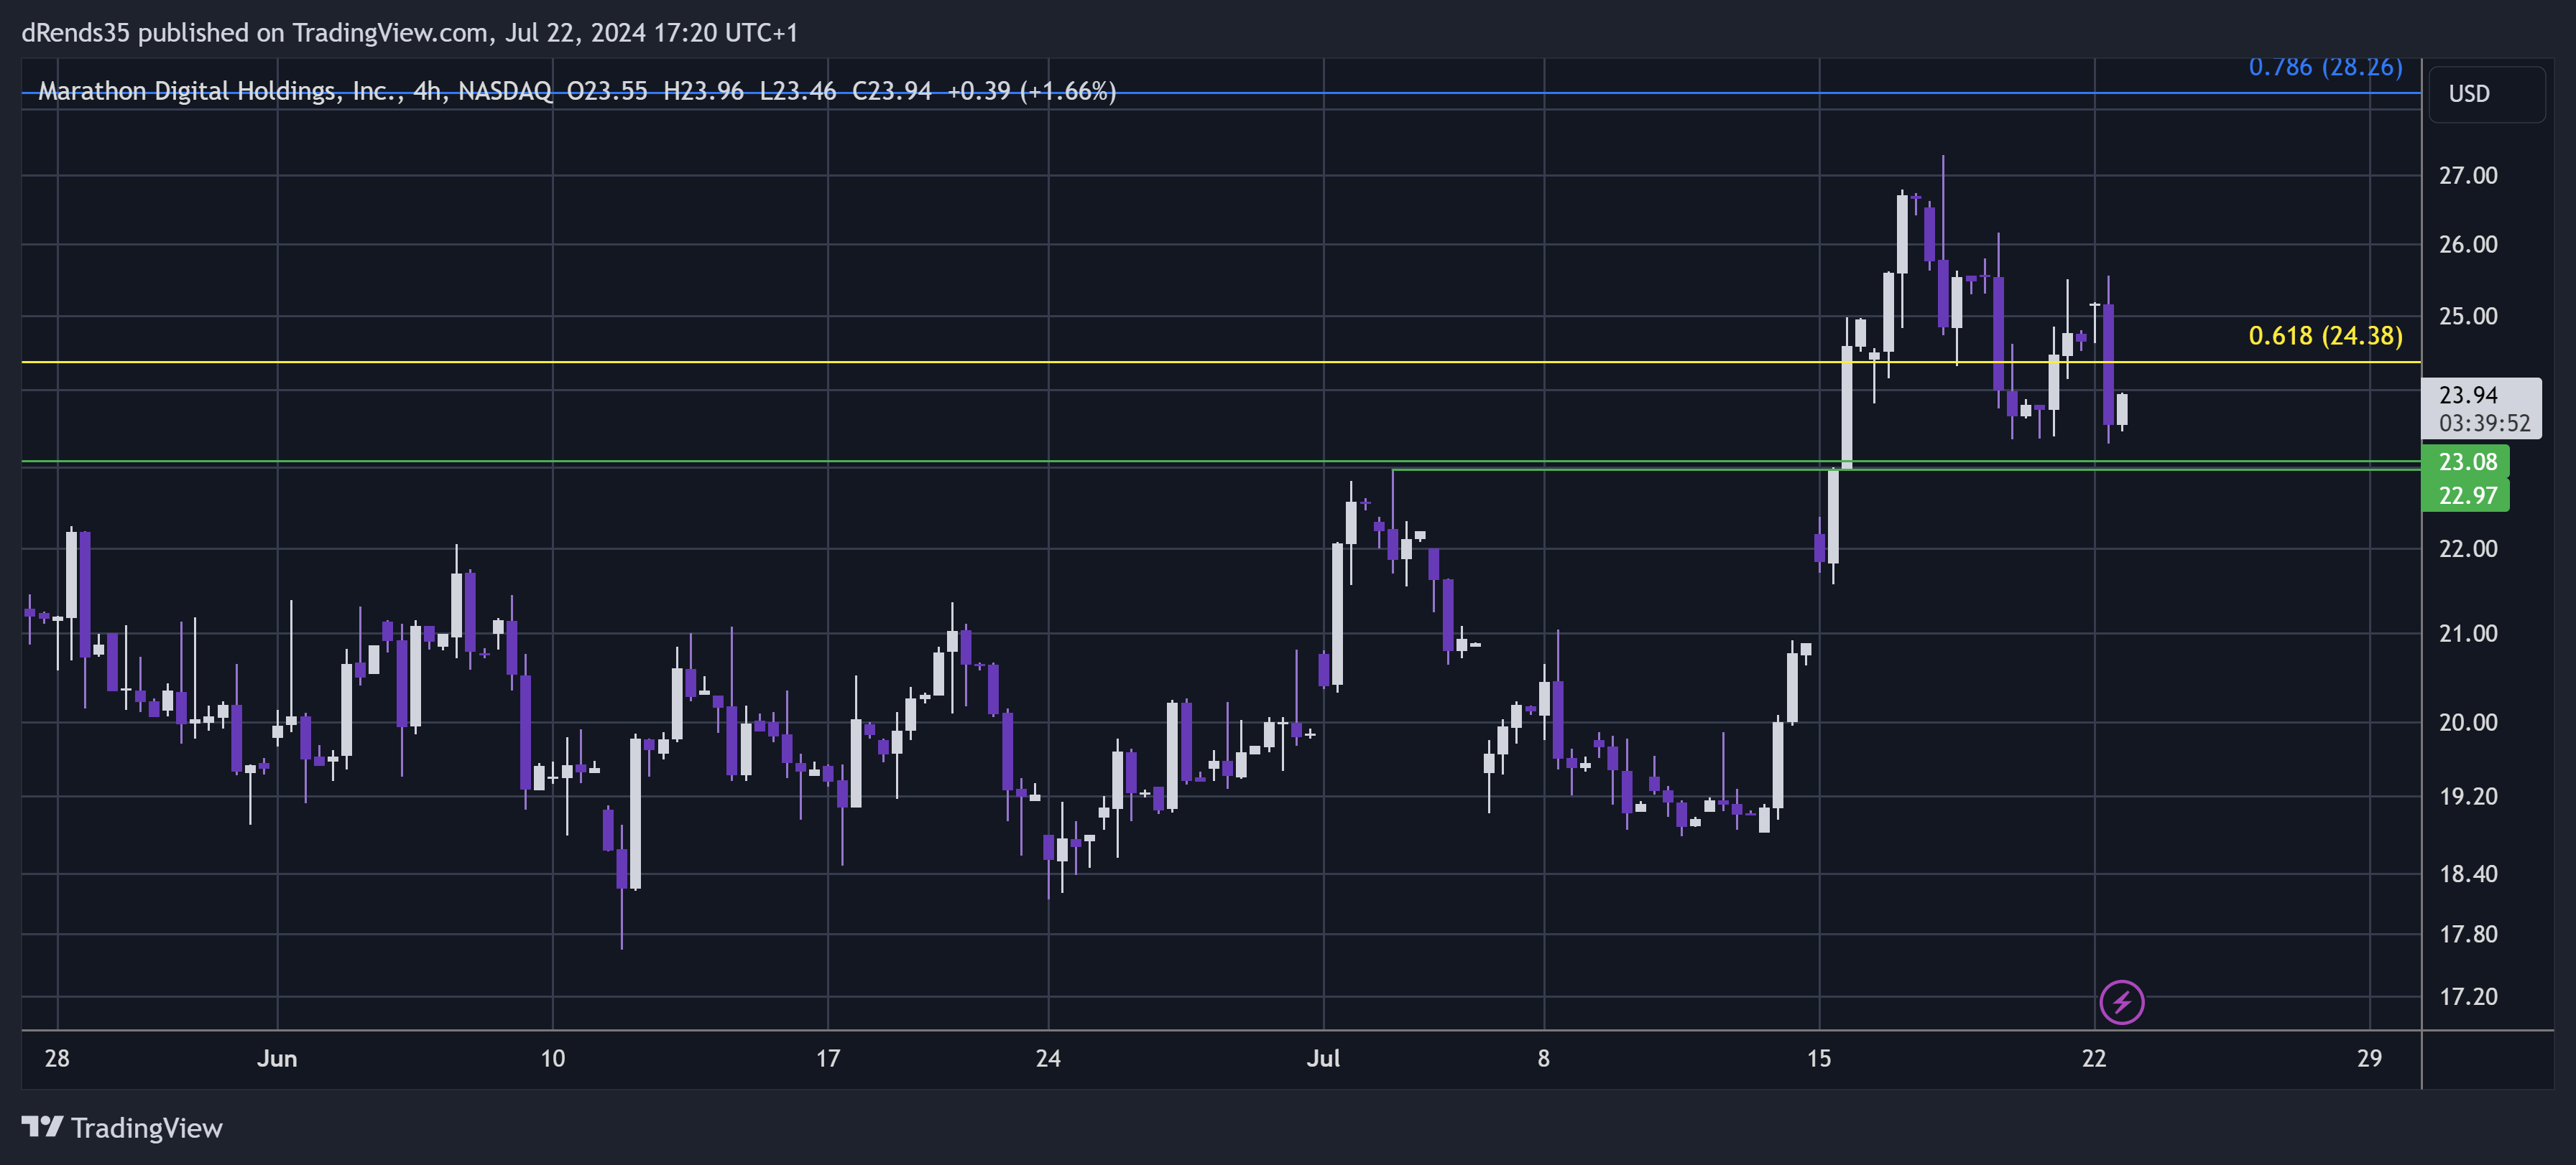The image size is (2576, 1165).
Task: Click the 24 date axis label
Action: point(1048,1058)
